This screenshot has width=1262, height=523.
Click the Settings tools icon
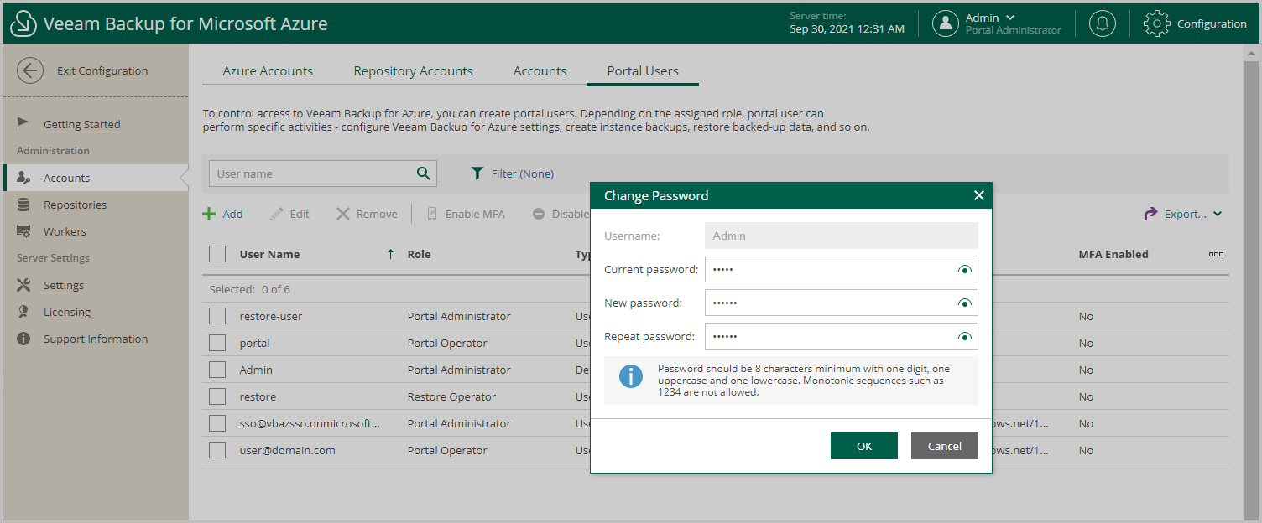point(23,285)
